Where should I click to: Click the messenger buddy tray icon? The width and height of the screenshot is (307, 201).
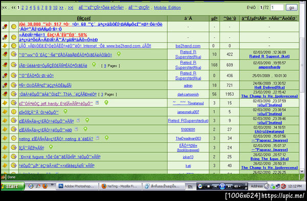(x=273, y=186)
